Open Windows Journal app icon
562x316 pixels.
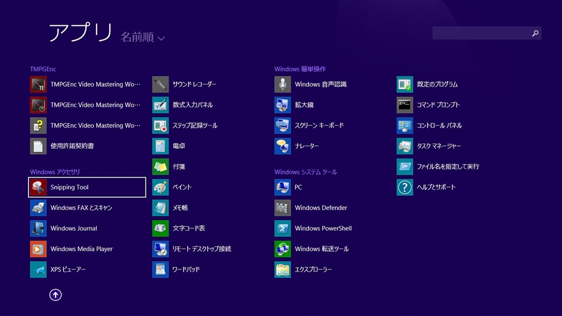(x=38, y=228)
